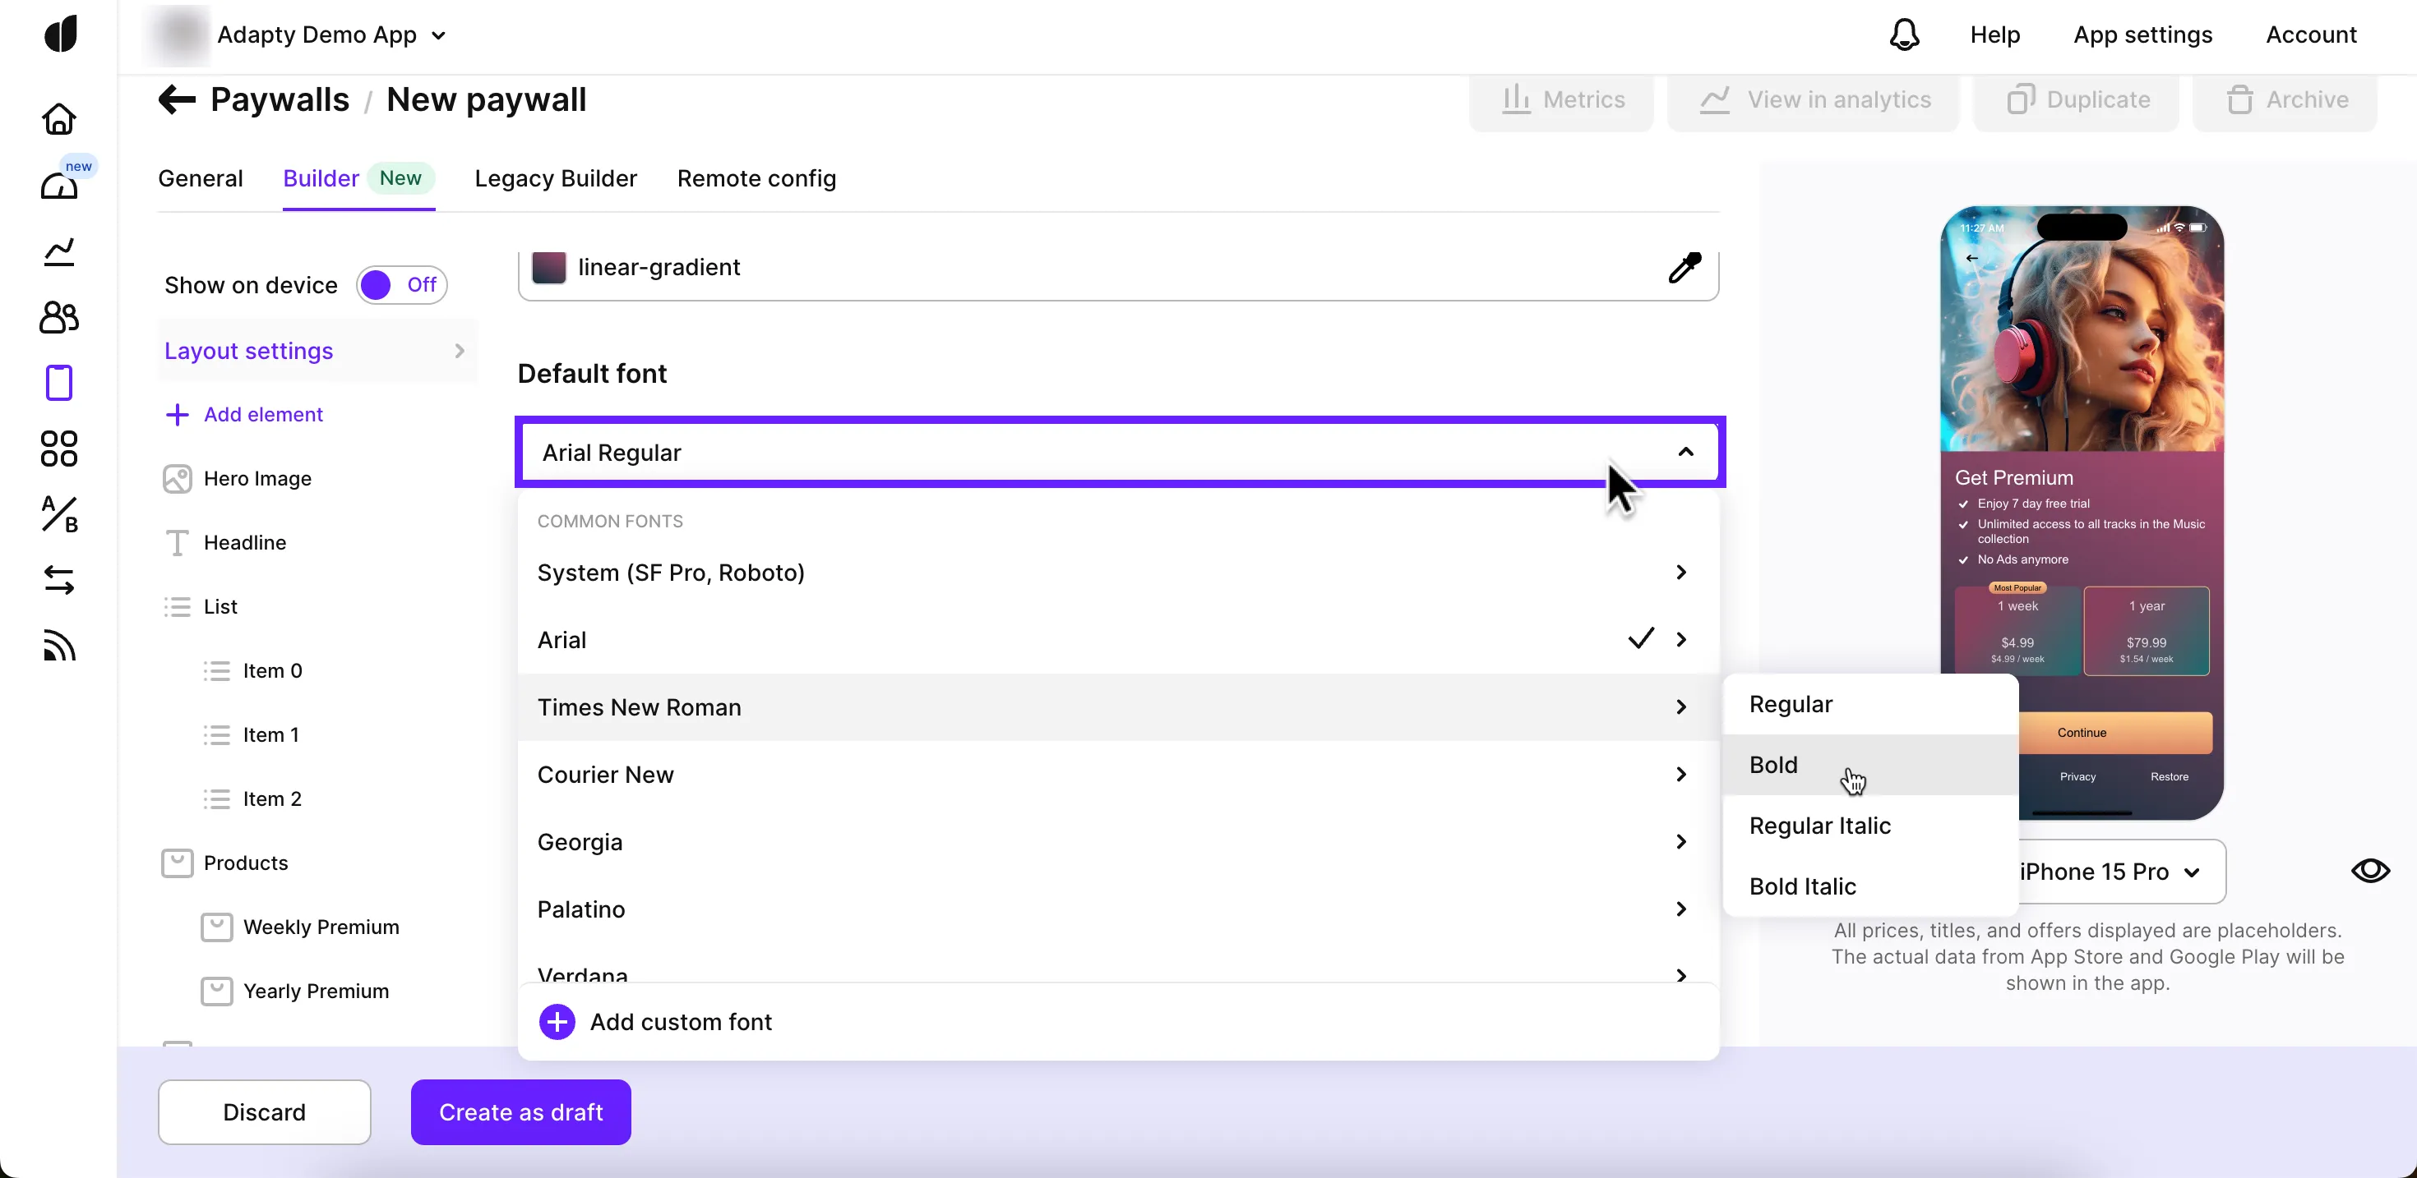The image size is (2417, 1178).
Task: Click the purple plus for custom font
Action: pos(557,1021)
